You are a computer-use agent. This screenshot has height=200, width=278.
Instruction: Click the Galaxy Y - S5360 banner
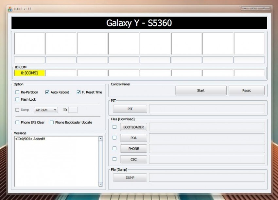pyautogui.click(x=139, y=23)
